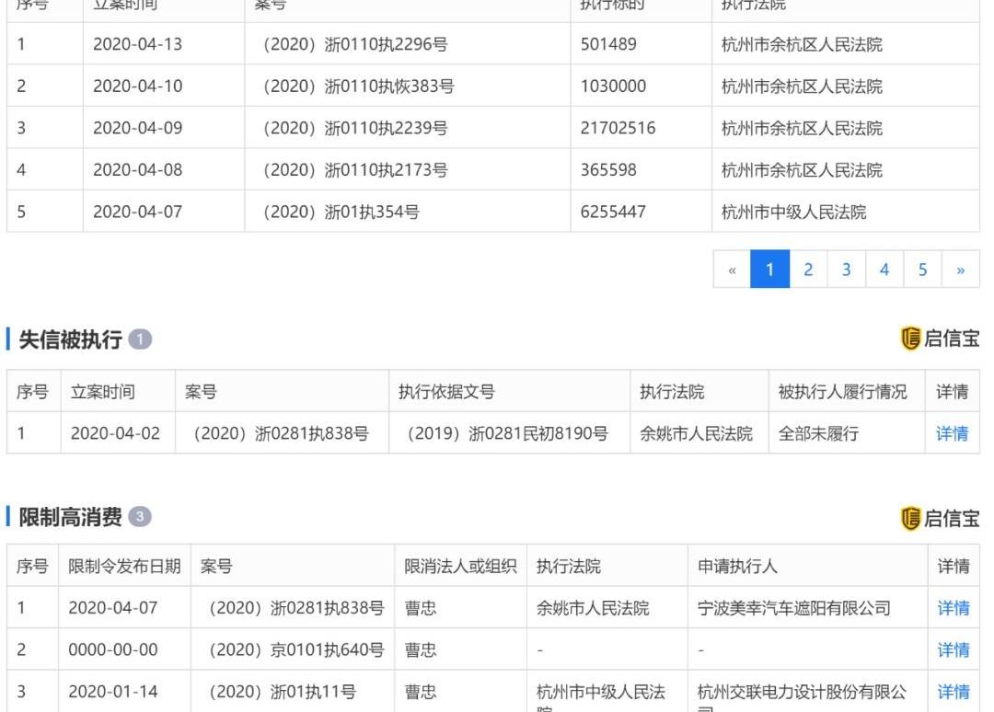The width and height of the screenshot is (994, 712).
Task: Click execution amount 365598
Action: click(x=608, y=170)
